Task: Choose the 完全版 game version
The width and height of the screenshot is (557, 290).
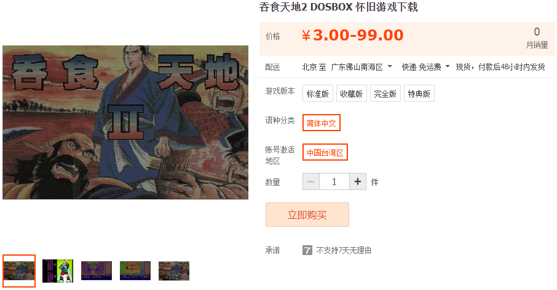Action: pos(385,93)
